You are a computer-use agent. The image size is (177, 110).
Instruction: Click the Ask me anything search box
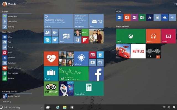(22, 107)
